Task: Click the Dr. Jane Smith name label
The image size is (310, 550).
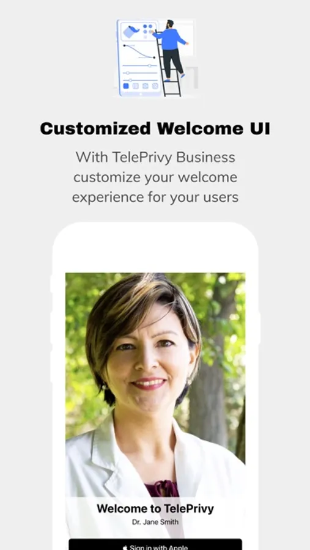Action: [155, 522]
